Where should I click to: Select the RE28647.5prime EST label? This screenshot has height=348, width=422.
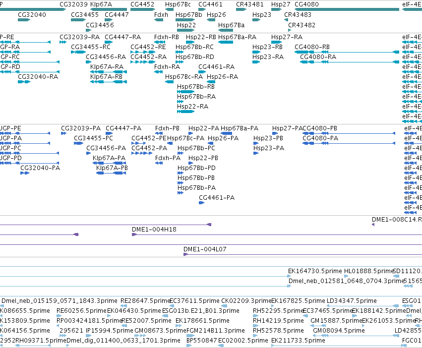(145, 300)
